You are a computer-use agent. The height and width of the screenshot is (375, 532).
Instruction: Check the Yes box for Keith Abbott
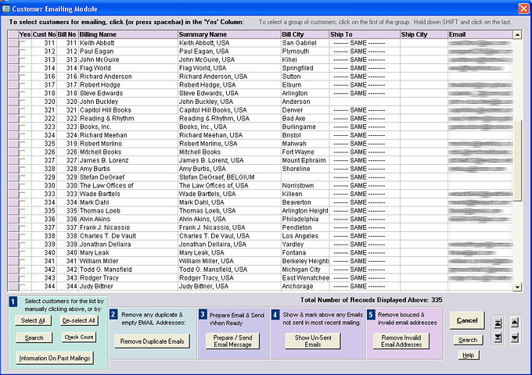coord(23,43)
